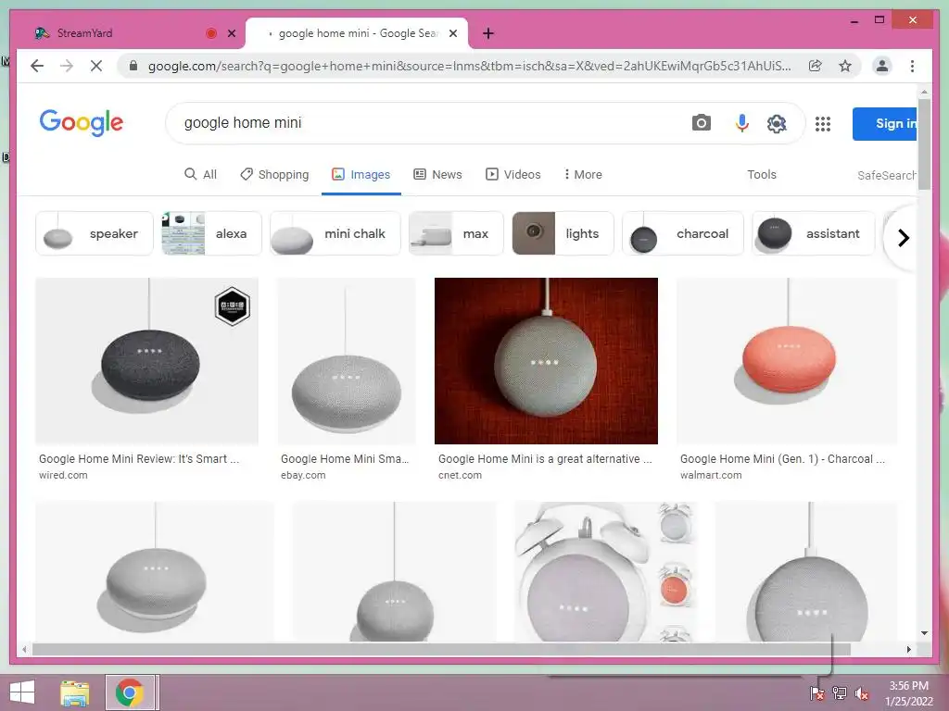This screenshot has height=711, width=949.
Task: Click scroll right arrow on scrollbar
Action: (908, 649)
